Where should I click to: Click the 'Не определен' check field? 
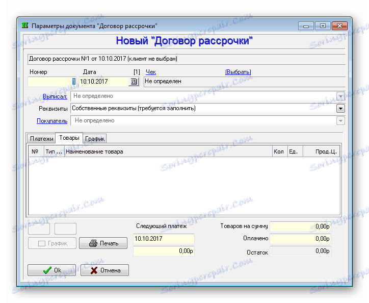point(244,82)
